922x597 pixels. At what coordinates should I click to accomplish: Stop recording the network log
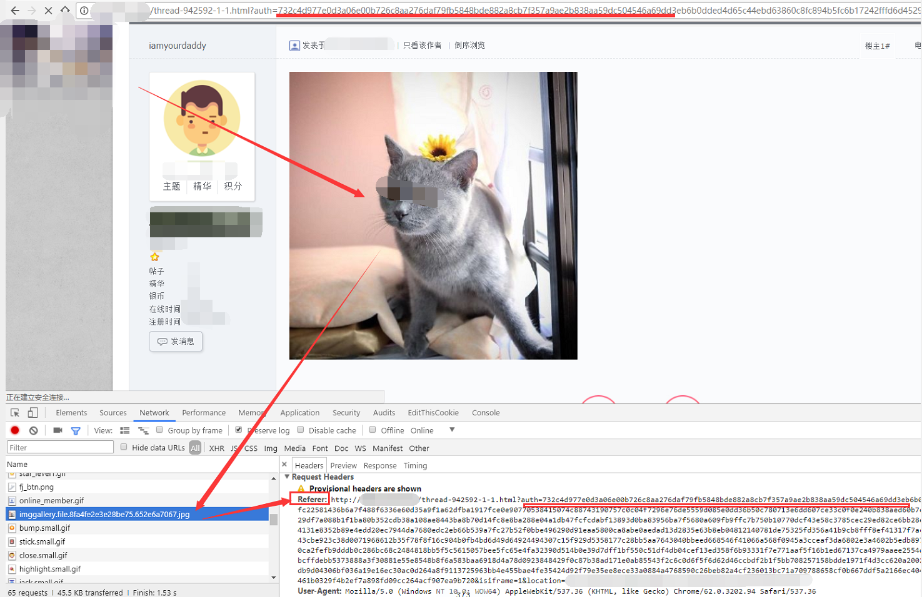tap(15, 430)
